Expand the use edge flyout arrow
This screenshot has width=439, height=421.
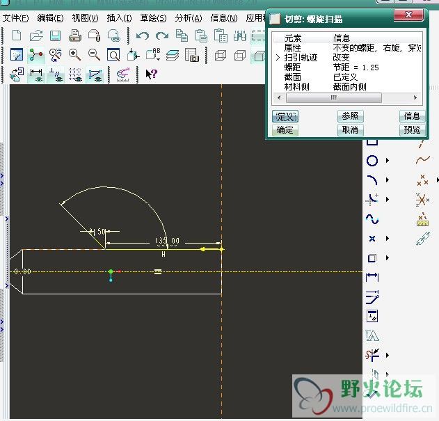[x=388, y=257]
